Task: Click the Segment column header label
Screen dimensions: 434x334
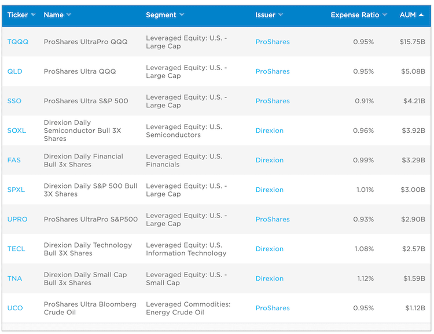Action: click(161, 15)
